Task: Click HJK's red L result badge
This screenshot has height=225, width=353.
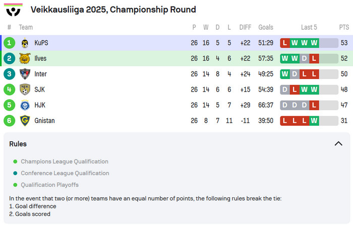Action: click(x=314, y=105)
